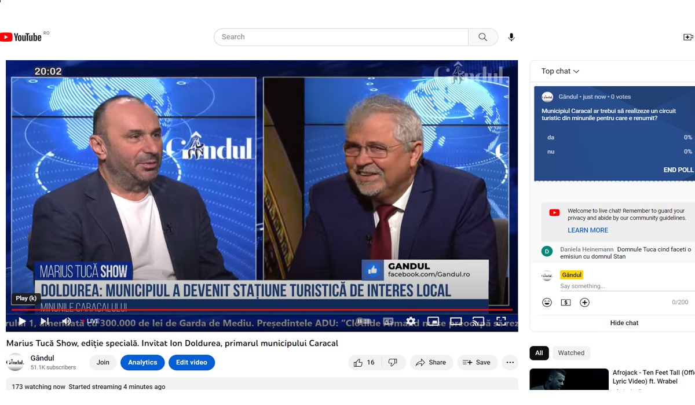Select the Watched filter chip

(x=571, y=353)
